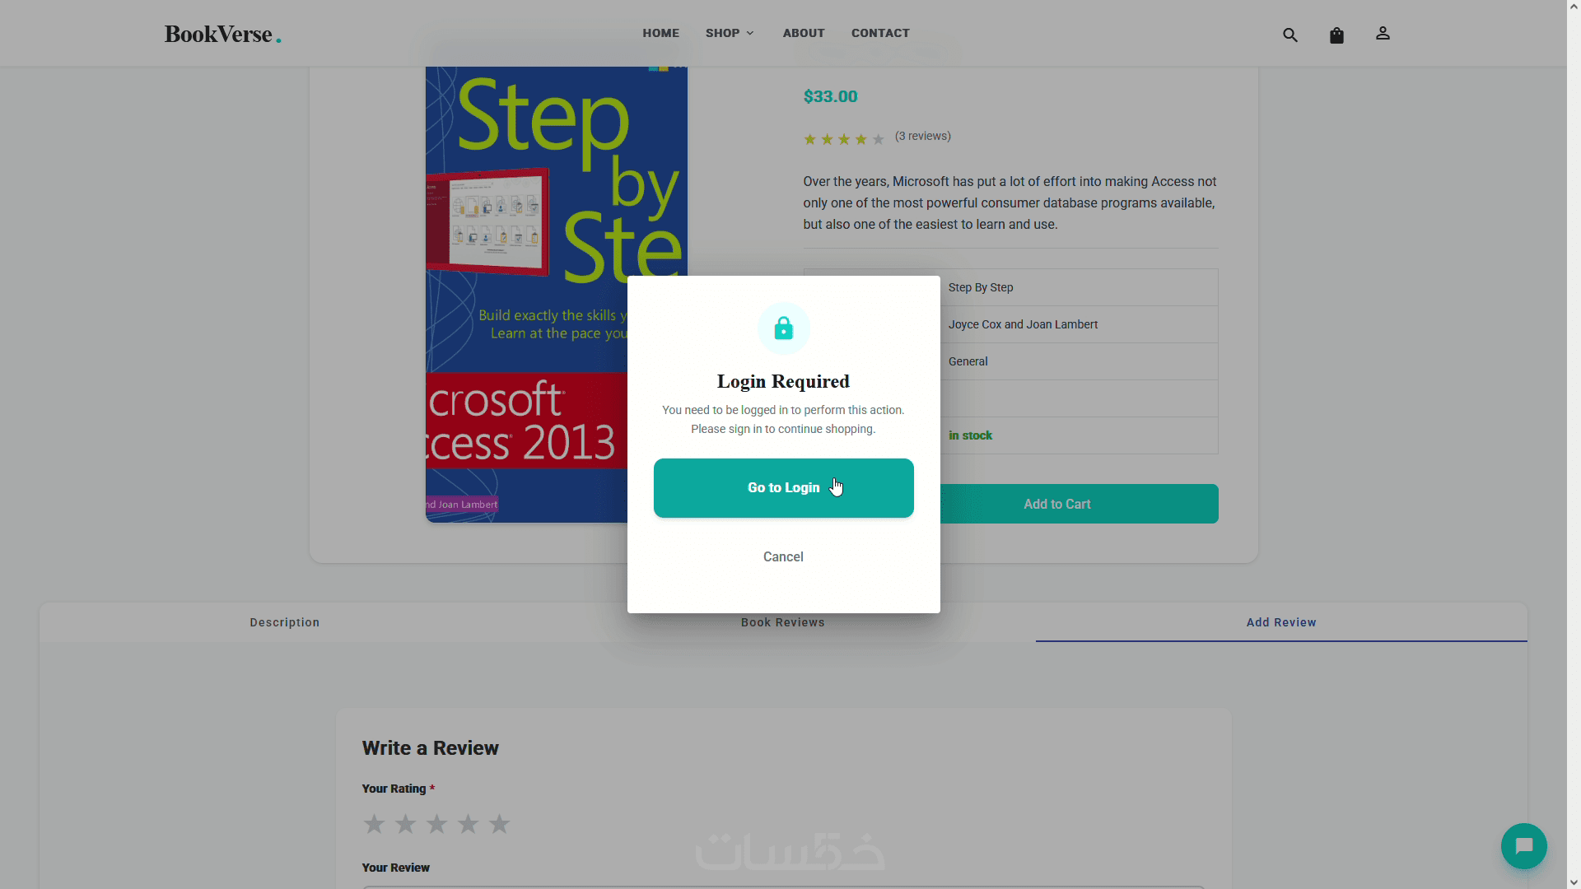This screenshot has width=1581, height=889.
Task: Open the shopping bag cart icon
Action: (x=1336, y=35)
